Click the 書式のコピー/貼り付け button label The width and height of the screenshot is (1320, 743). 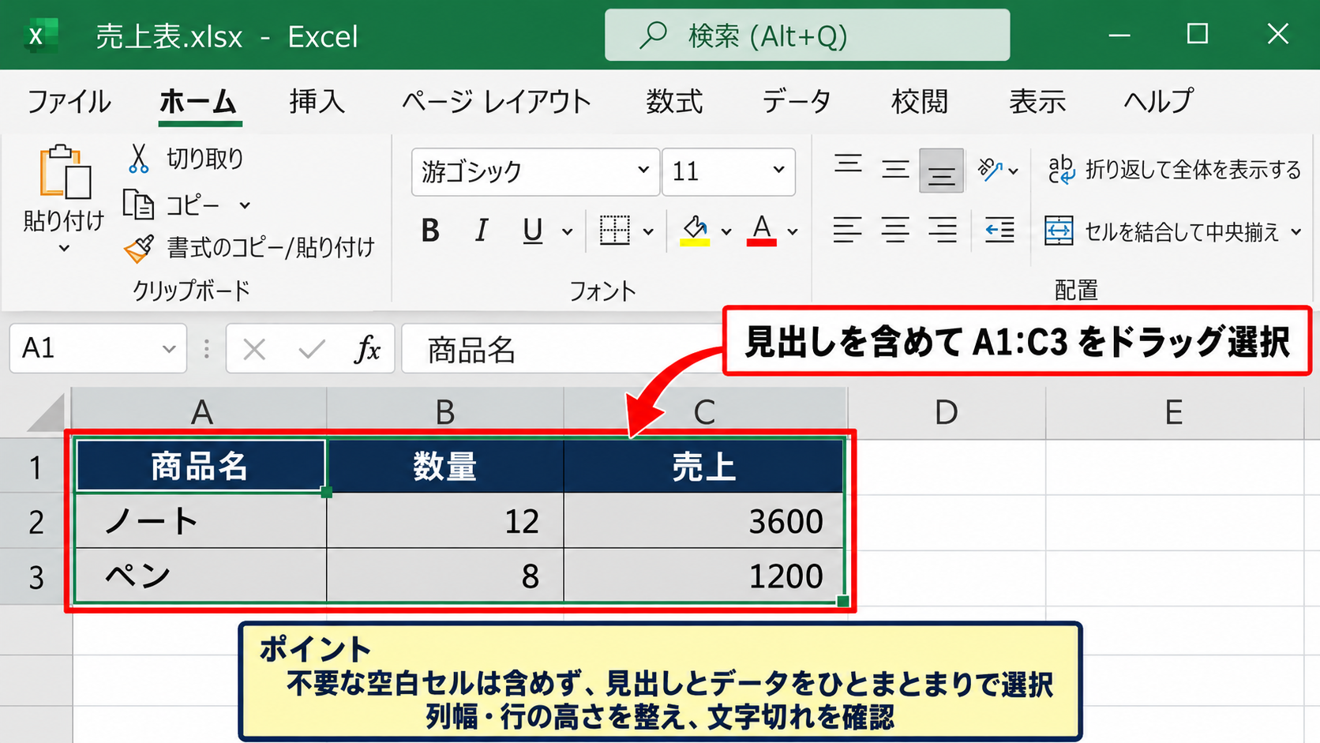[271, 248]
